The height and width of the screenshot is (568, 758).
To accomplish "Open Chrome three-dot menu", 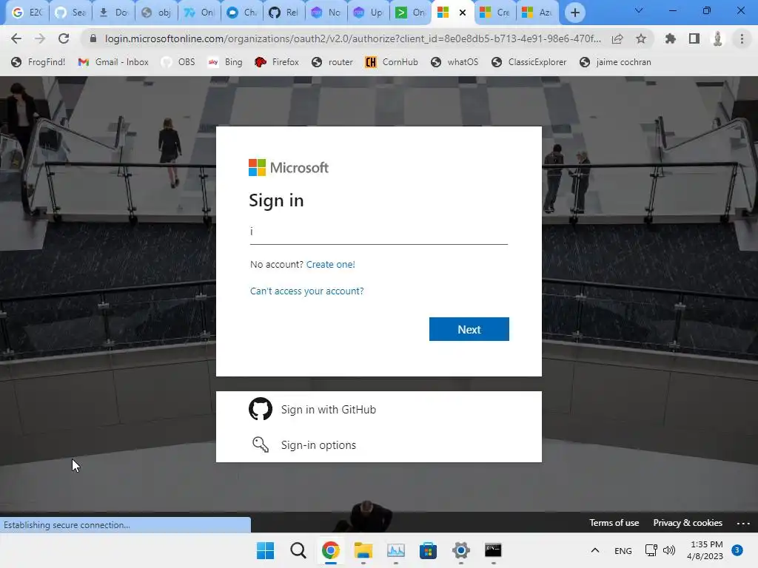I will pos(742,38).
